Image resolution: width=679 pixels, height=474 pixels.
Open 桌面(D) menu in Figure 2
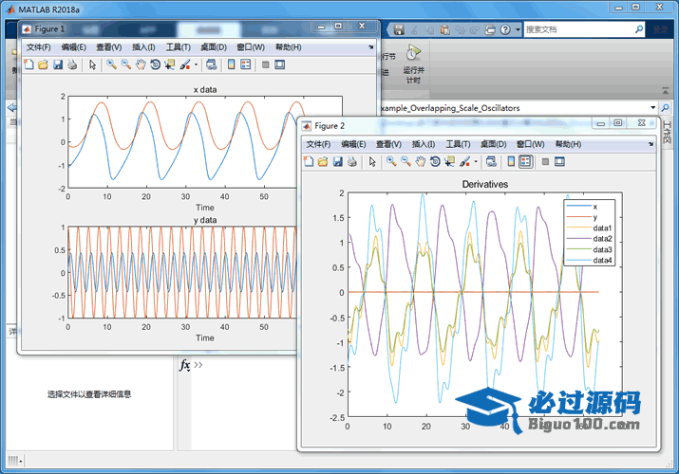coord(493,144)
